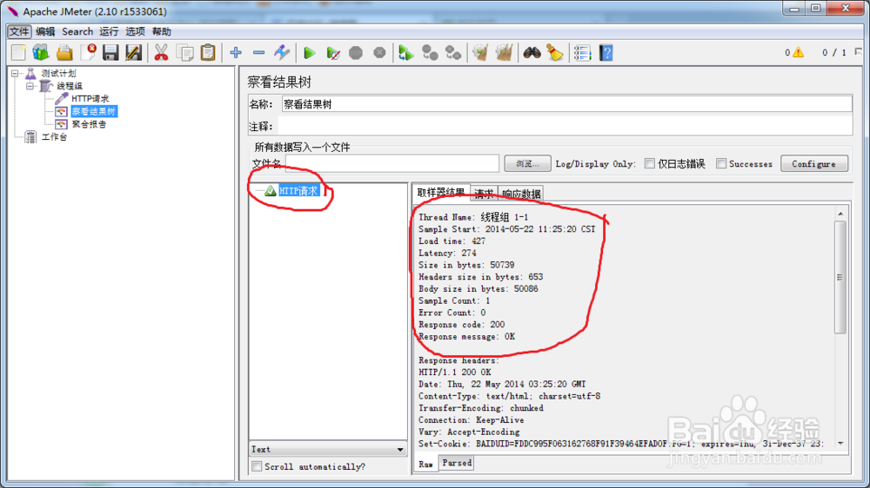Open Search with binoculars icon

[x=532, y=53]
